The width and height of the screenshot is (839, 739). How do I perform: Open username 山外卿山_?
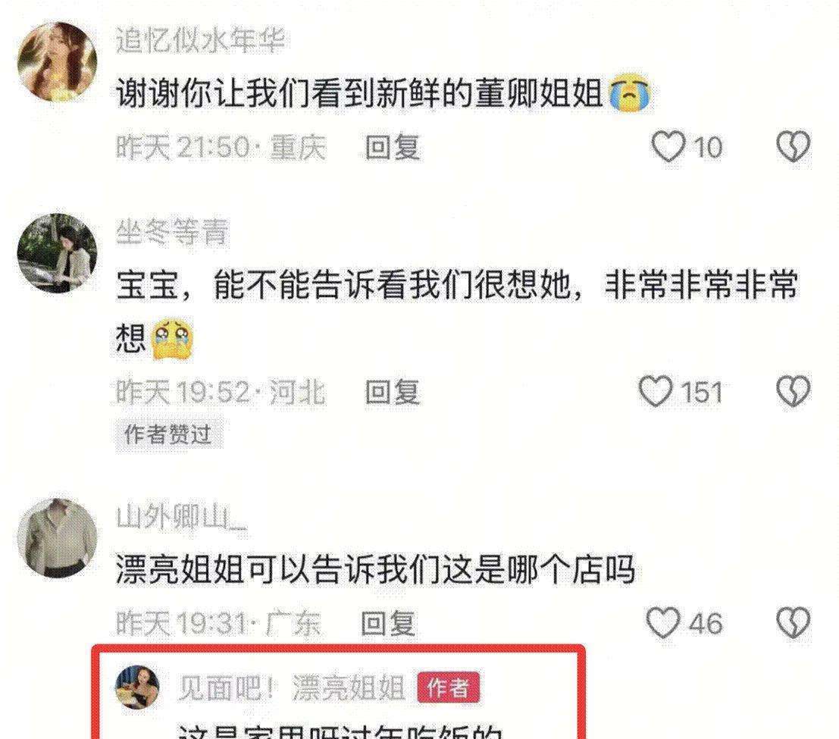181,517
